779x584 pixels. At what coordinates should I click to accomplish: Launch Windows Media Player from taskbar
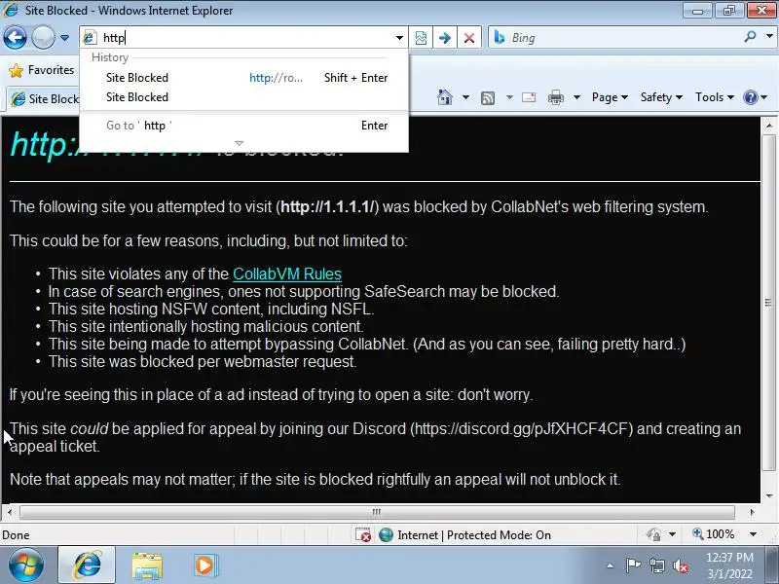tap(205, 566)
